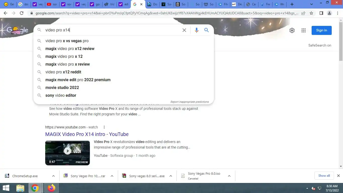Click the blue magnifier search button

coord(206,30)
